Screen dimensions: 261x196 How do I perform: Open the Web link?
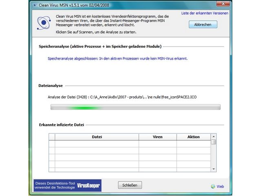pos(220,187)
